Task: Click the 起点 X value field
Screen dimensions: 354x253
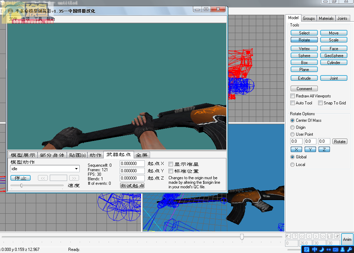Action: tap(132, 164)
